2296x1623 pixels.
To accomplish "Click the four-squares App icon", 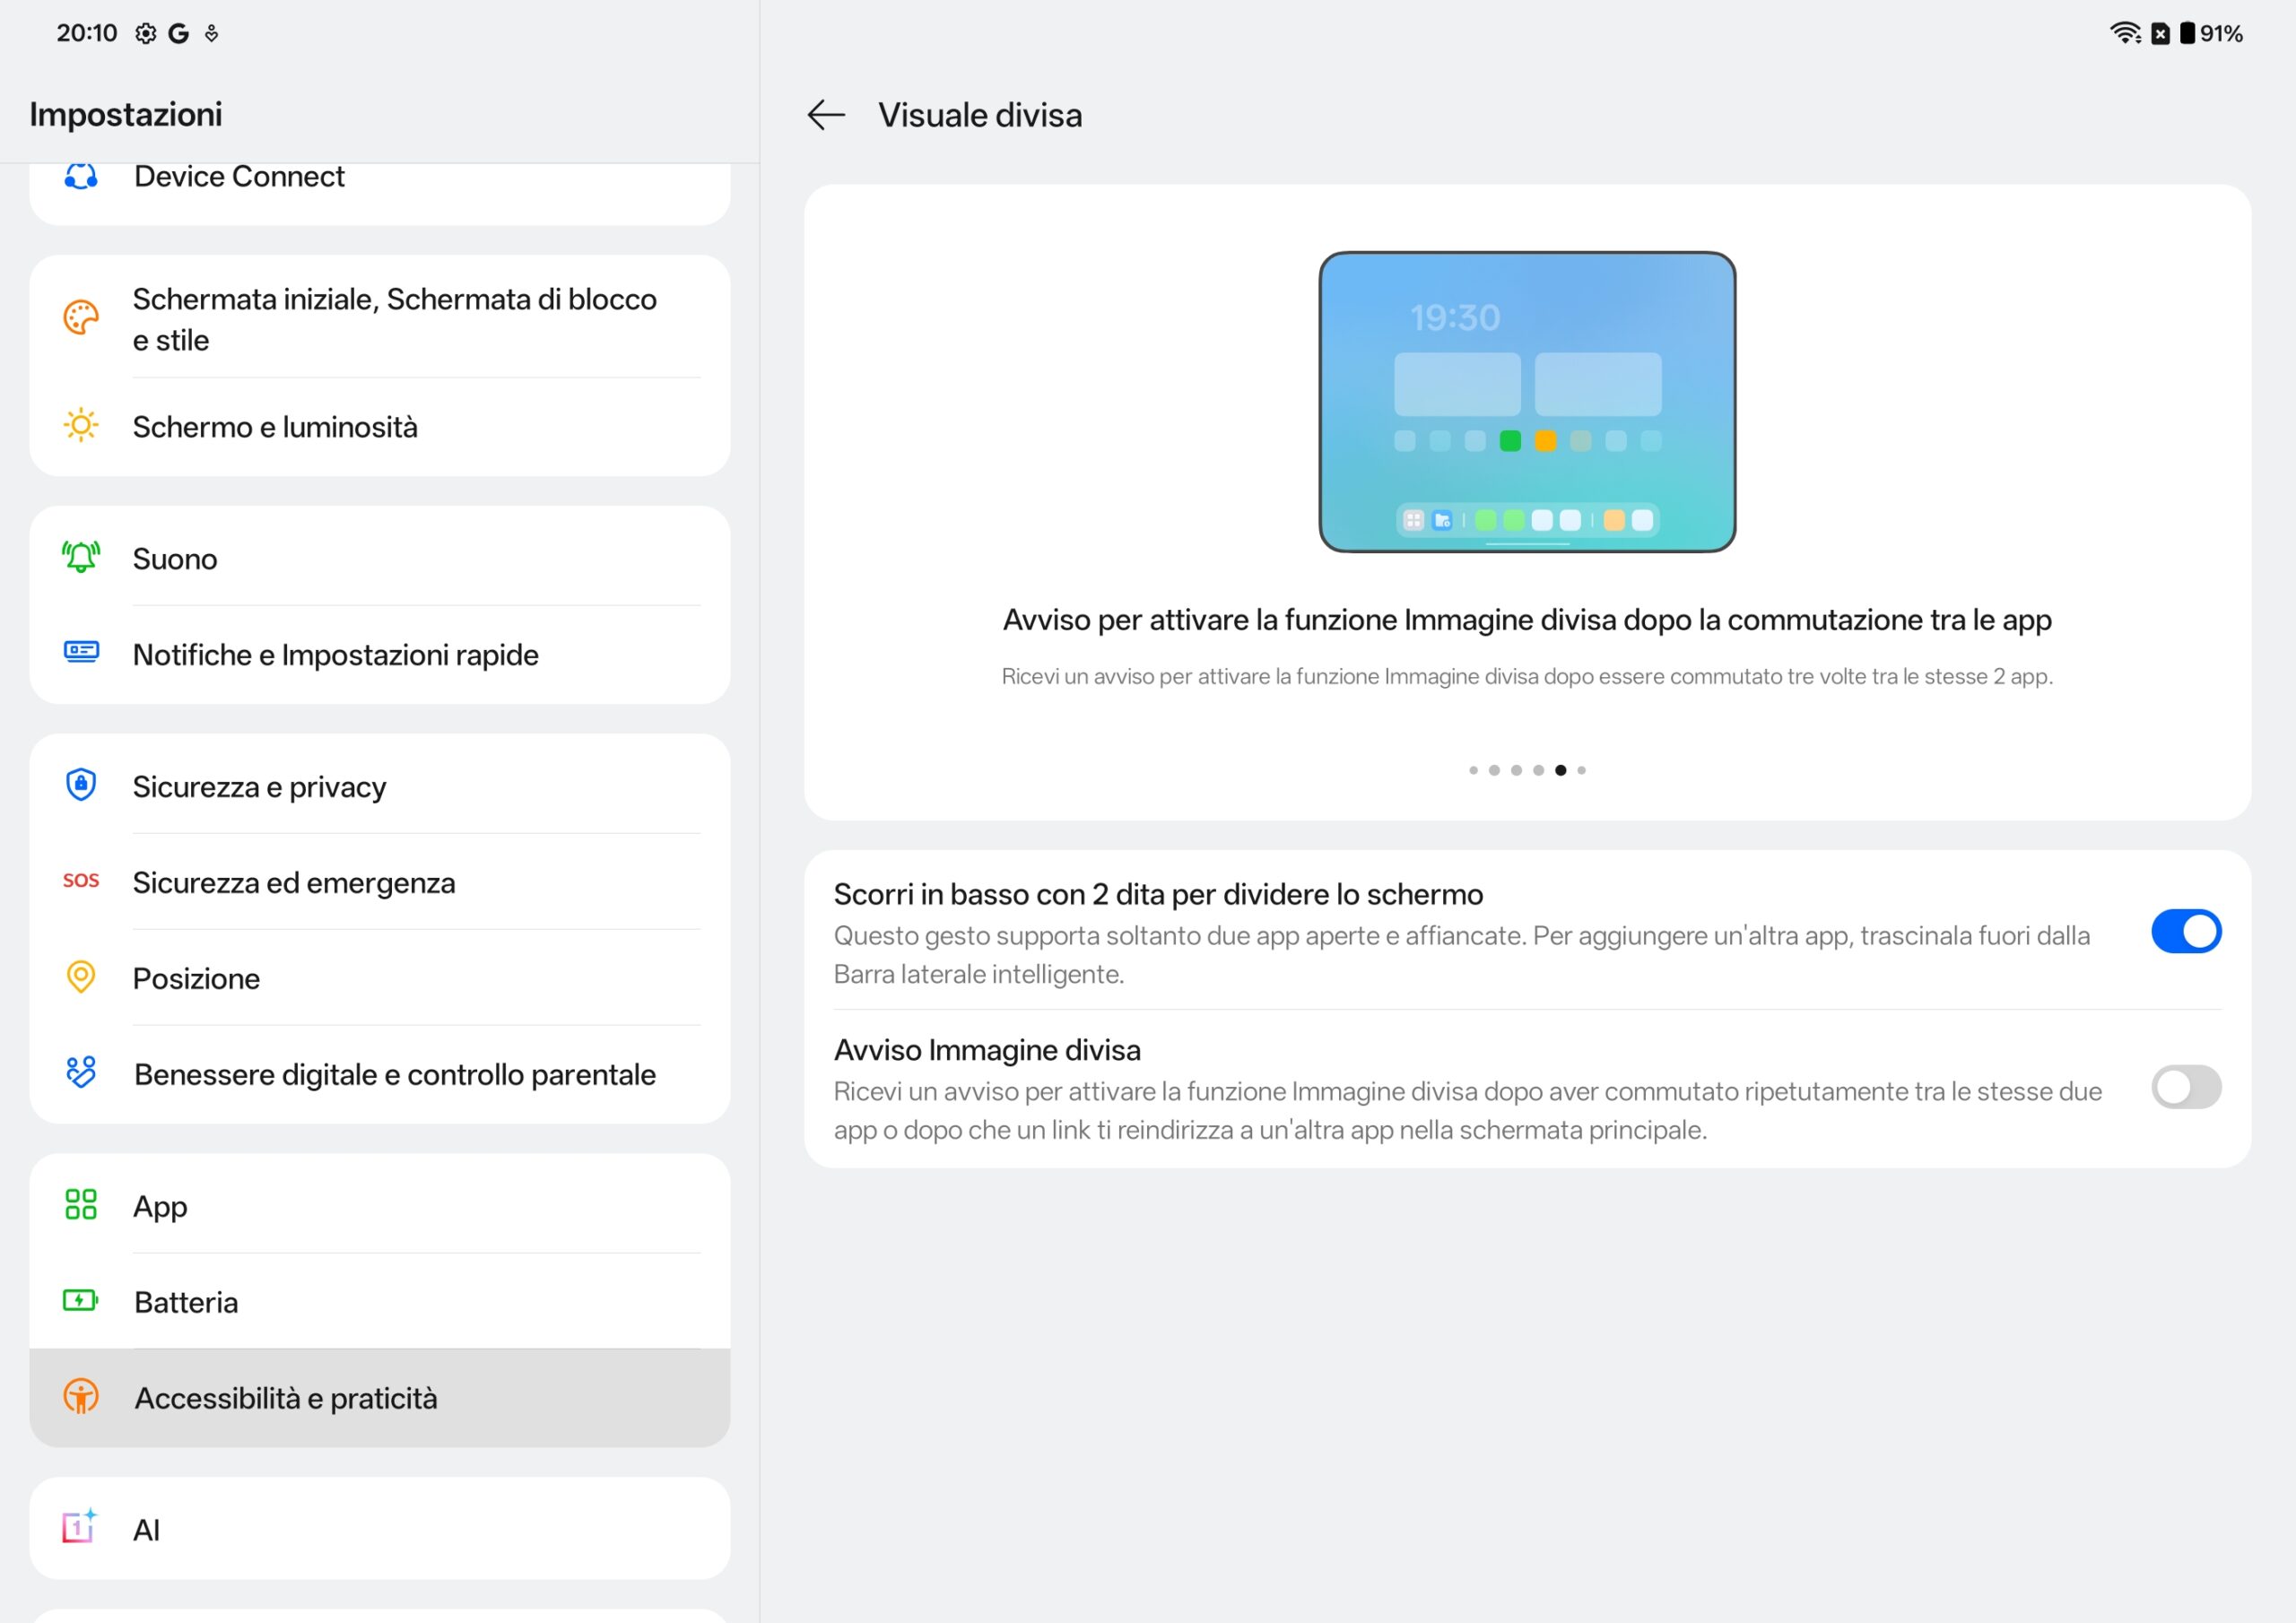I will (81, 1204).
